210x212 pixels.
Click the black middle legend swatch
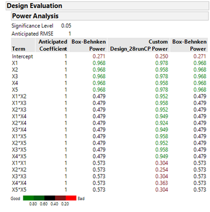point(50,198)
